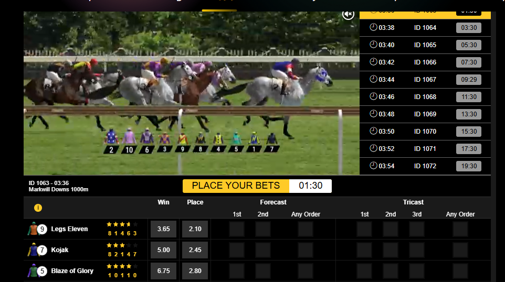Tick Tricast 3rd box for Blaze of Glory
Viewport: 505px width, 282px height.
pos(416,271)
